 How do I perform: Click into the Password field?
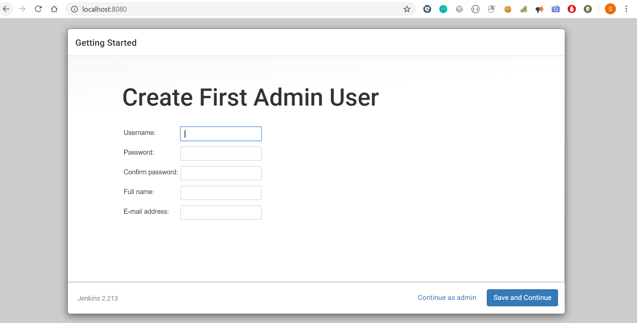(x=221, y=153)
